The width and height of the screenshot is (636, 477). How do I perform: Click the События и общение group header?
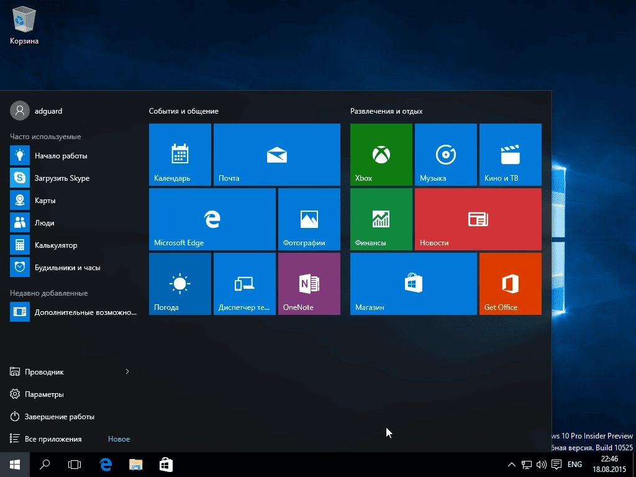(x=183, y=111)
